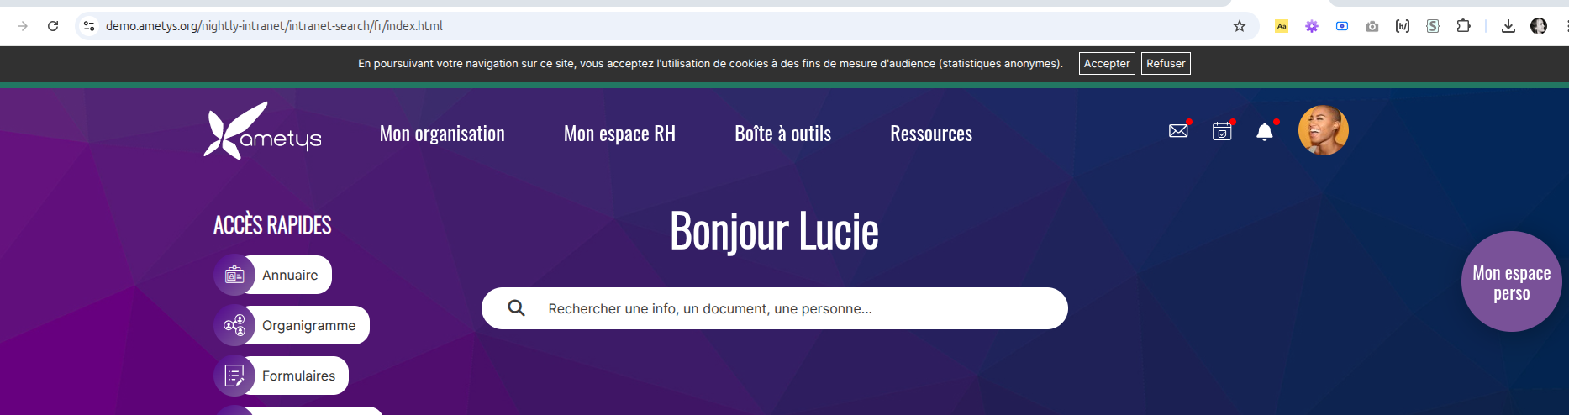This screenshot has width=1569, height=415.
Task: Click the Ametys logo
Action: pyautogui.click(x=262, y=131)
